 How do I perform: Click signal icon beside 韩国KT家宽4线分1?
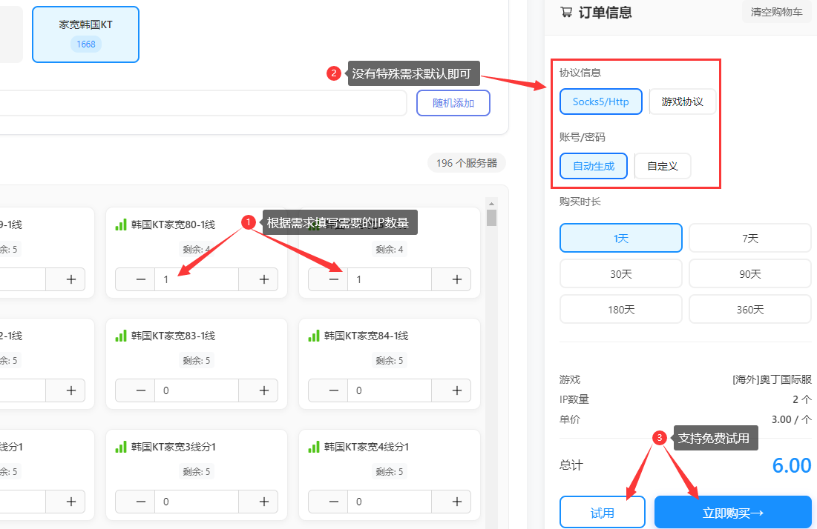314,448
